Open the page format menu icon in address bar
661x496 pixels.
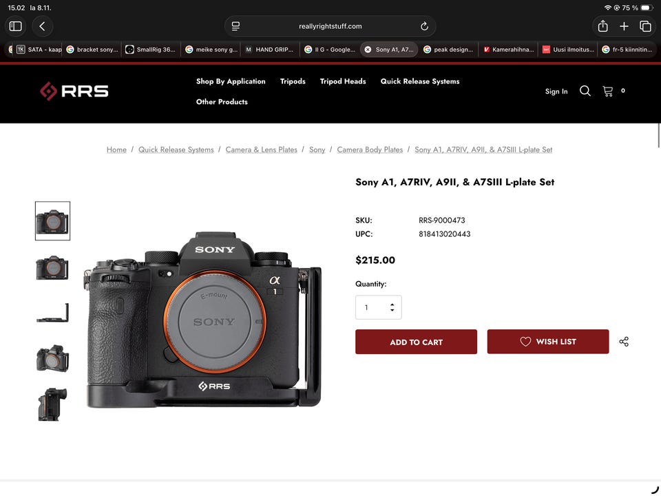(235, 26)
